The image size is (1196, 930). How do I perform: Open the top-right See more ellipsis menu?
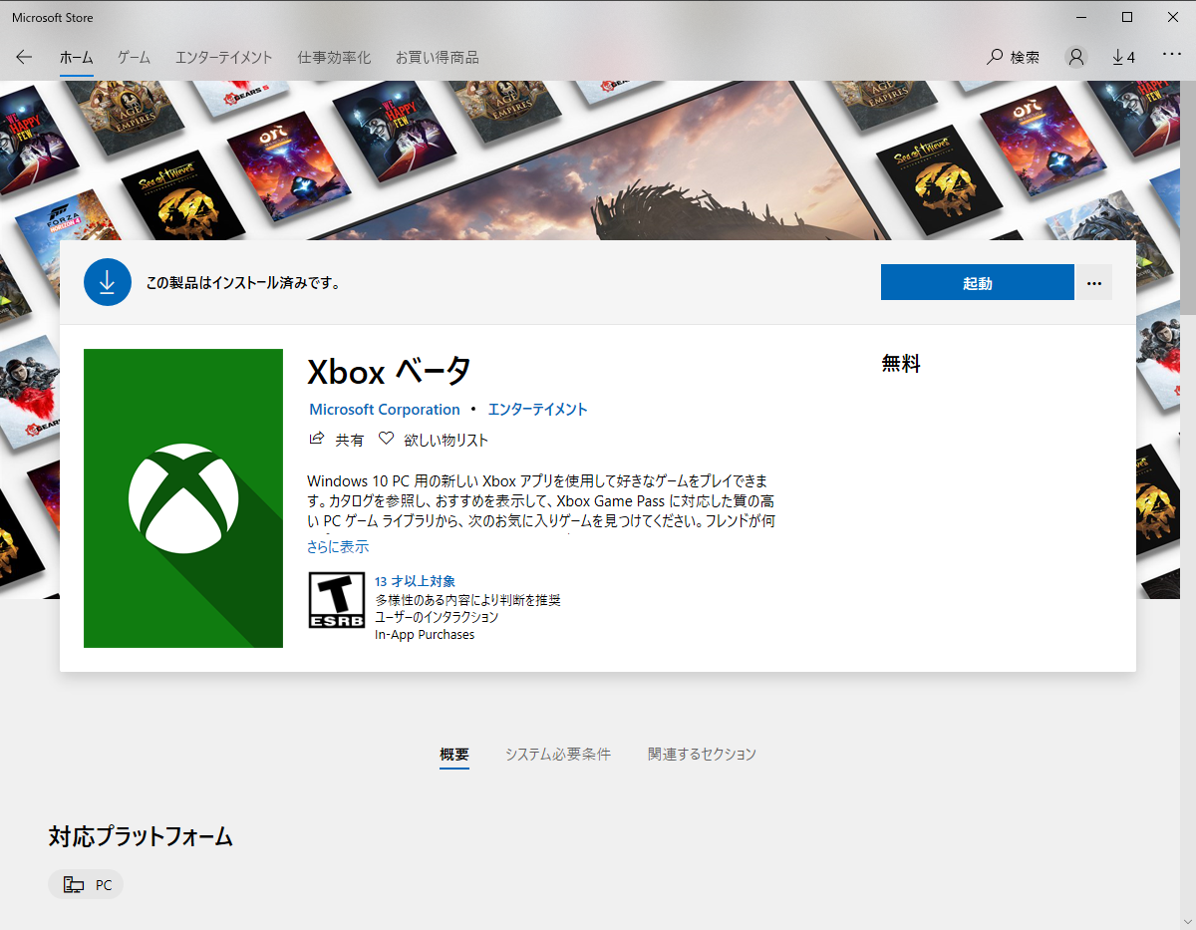[x=1171, y=56]
